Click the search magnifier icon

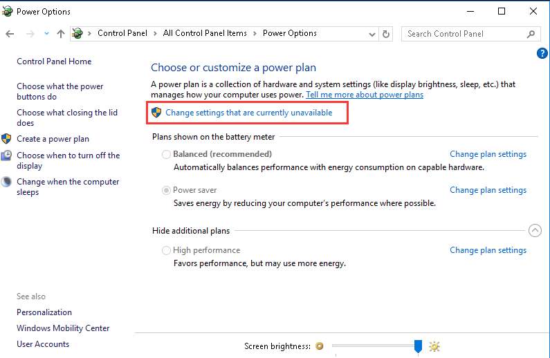tap(531, 33)
